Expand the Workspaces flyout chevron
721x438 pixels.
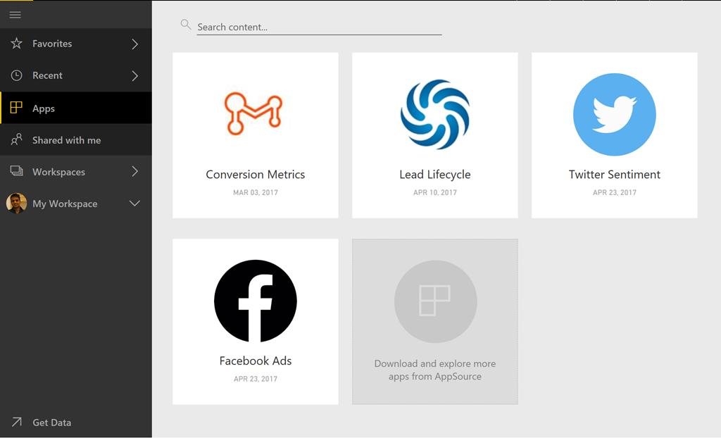tap(134, 171)
